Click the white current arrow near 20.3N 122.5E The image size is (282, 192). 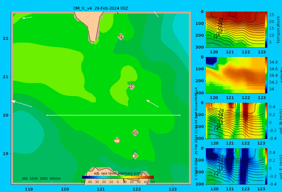[153, 103]
